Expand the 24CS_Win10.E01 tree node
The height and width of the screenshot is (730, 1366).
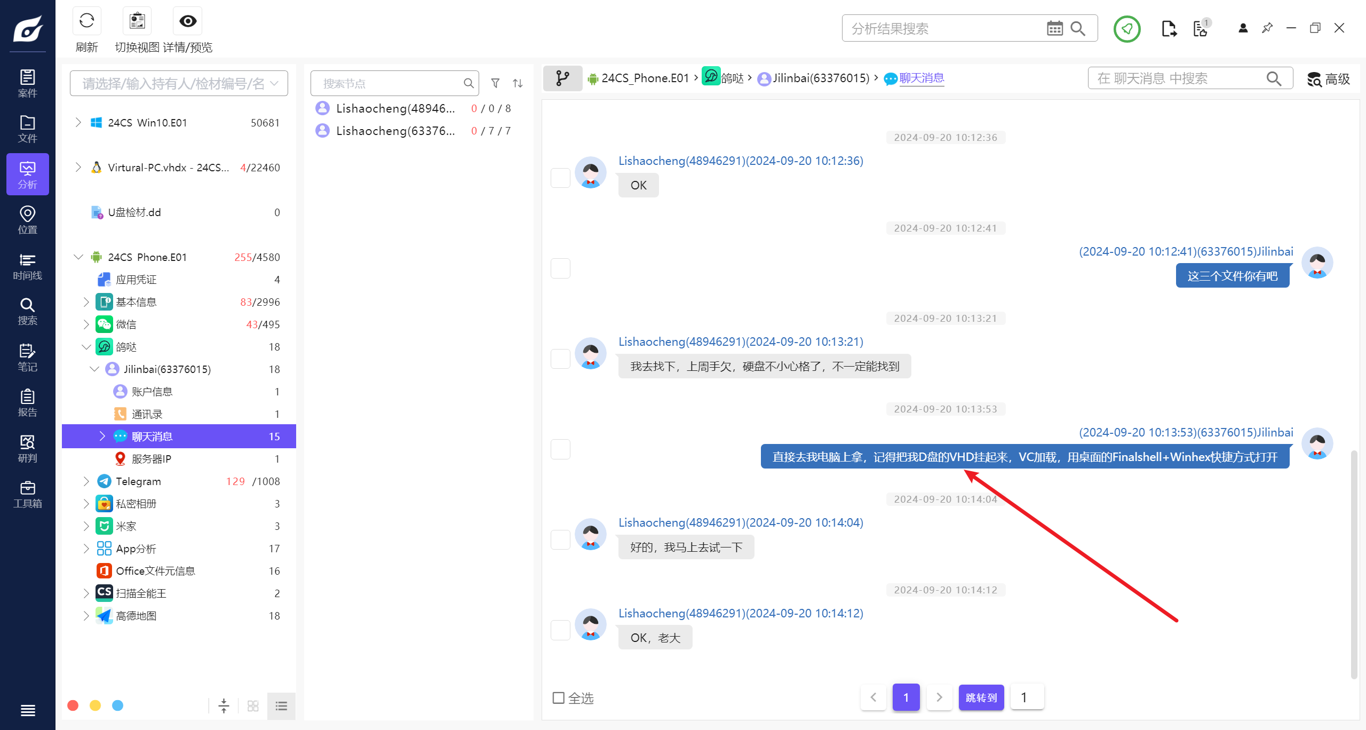coord(78,123)
